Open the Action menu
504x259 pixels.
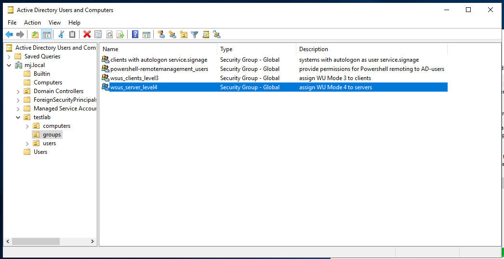coord(32,23)
